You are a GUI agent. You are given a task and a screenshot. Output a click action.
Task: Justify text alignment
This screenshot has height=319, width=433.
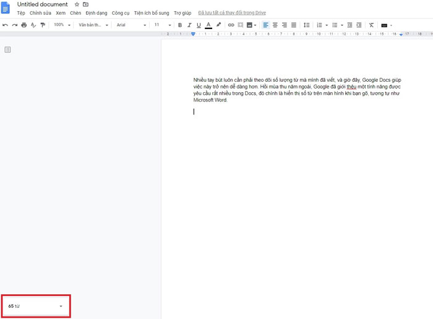(294, 25)
